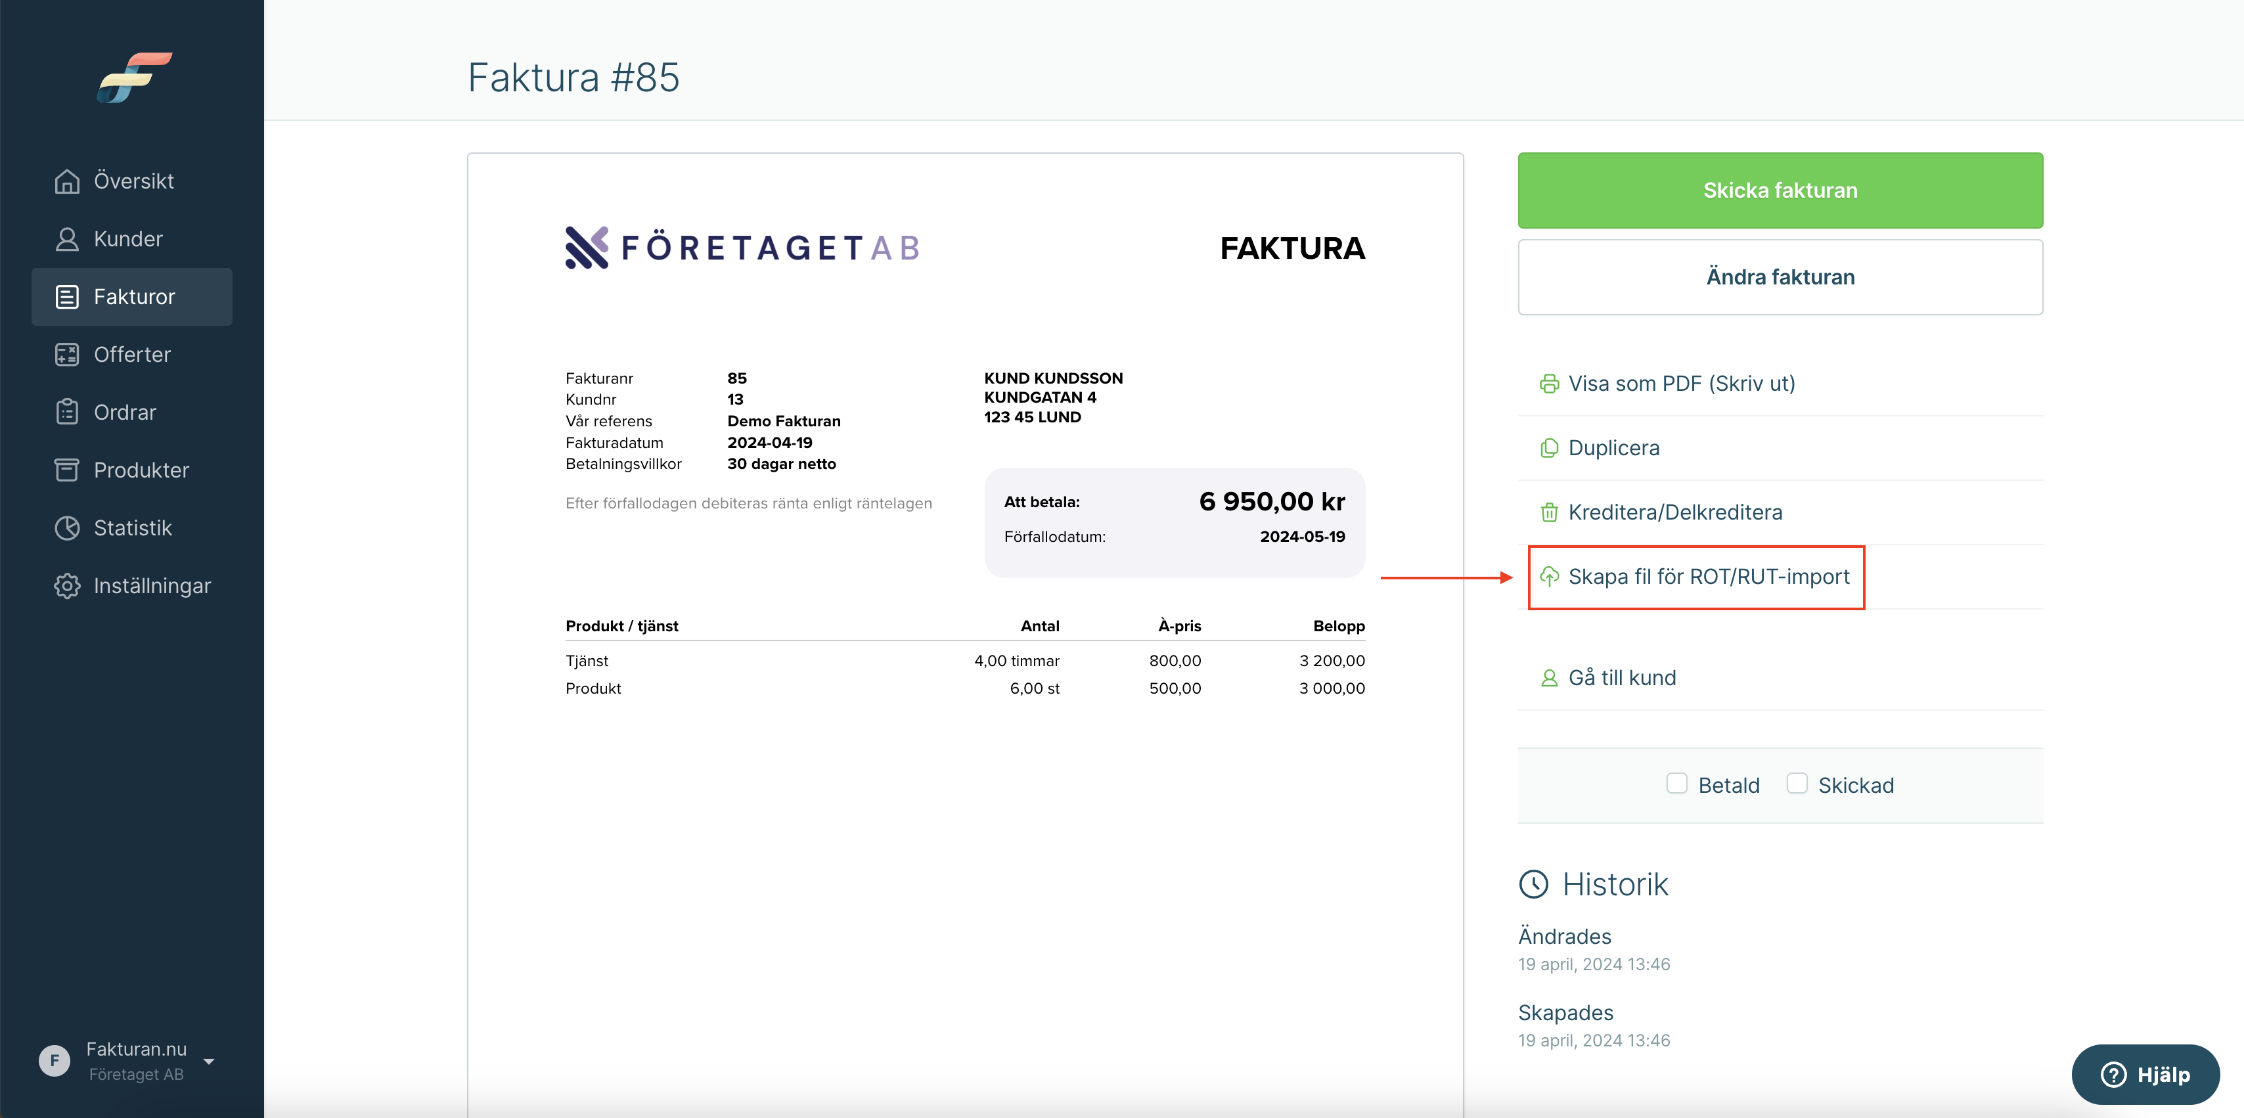Click the Antal column header

(x=1039, y=625)
